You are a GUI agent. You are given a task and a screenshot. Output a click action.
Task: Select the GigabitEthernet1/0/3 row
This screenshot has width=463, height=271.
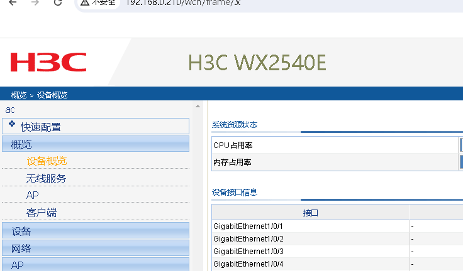coord(248,252)
